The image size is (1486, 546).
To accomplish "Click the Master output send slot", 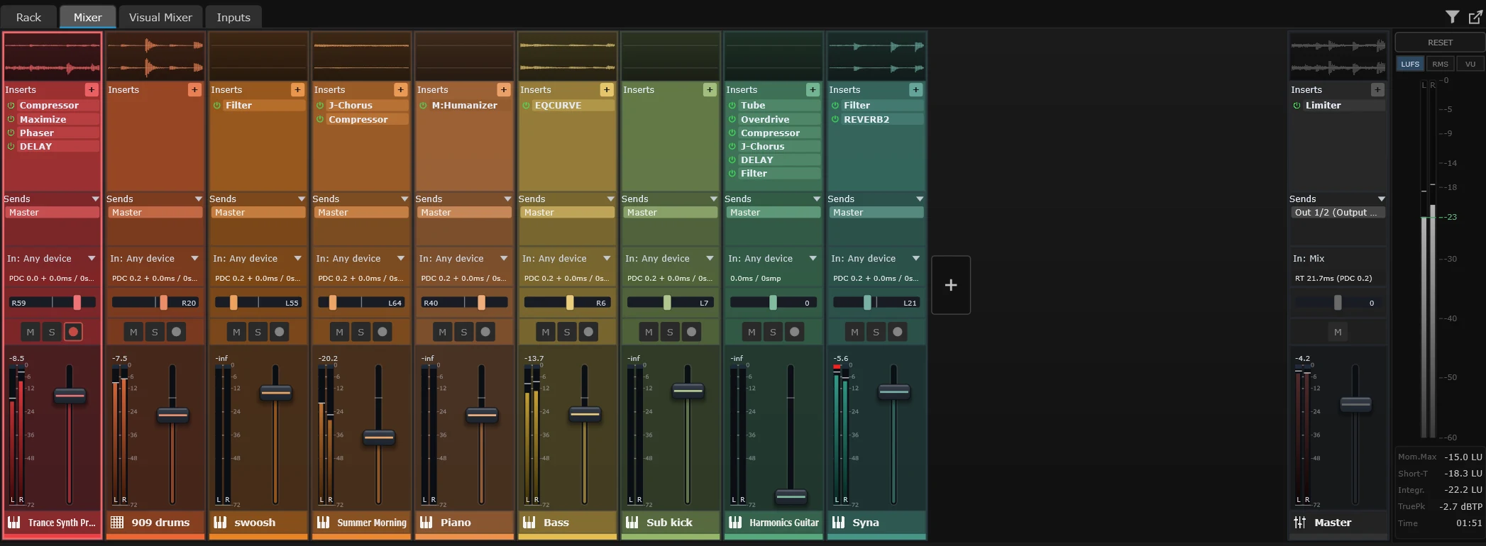I will tap(1338, 213).
